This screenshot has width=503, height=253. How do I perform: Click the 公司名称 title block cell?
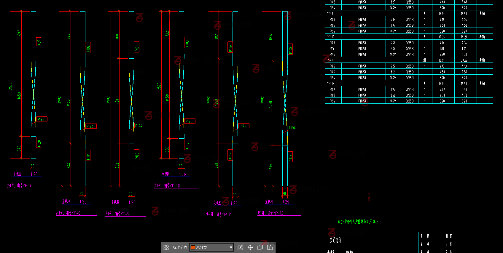(335, 240)
